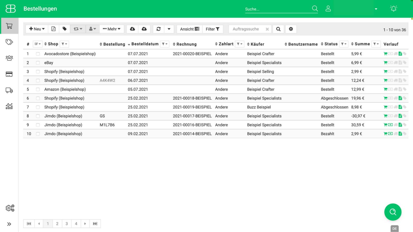The height and width of the screenshot is (232, 413).
Task: Click the DE language badge
Action: click(x=395, y=229)
